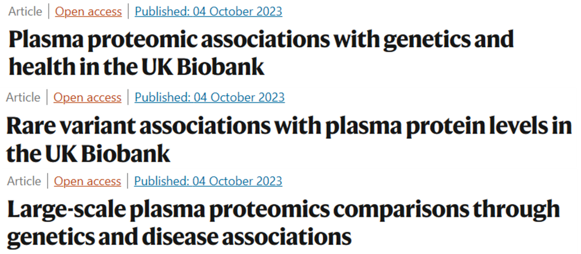Screen dimensions: 581x254
Task: Click Published date link for Plasma proteomic associations article
Action: [208, 11]
